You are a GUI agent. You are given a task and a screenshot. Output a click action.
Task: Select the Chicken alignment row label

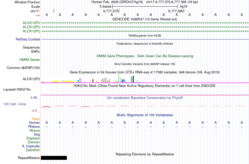click(x=34, y=142)
